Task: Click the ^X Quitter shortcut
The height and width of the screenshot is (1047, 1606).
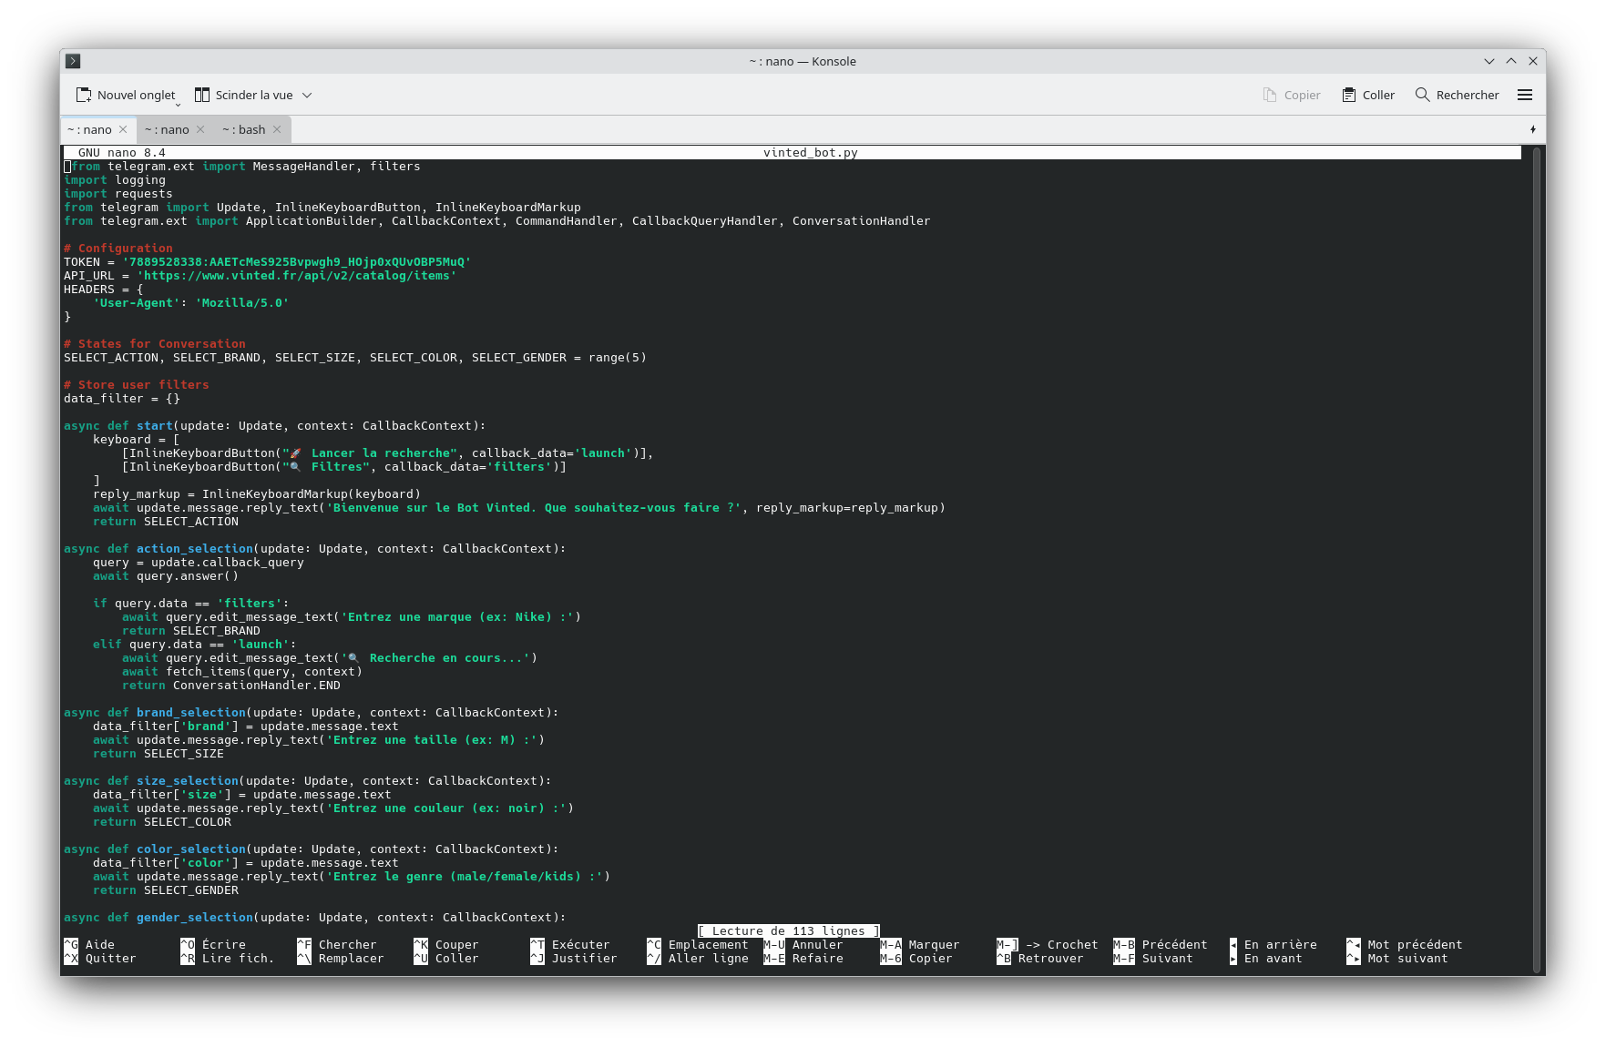Action: 100,959
